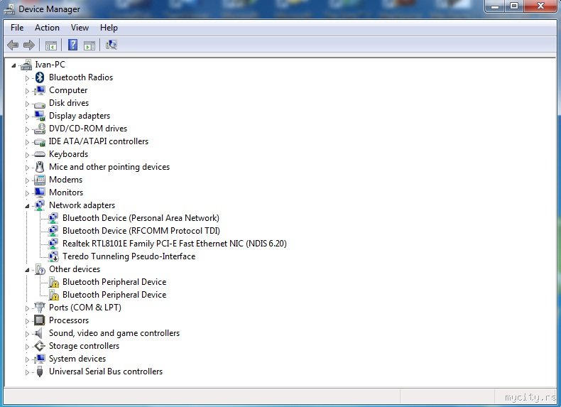Click the Mice and other pointing devices icon
561x407 pixels.
click(40, 167)
